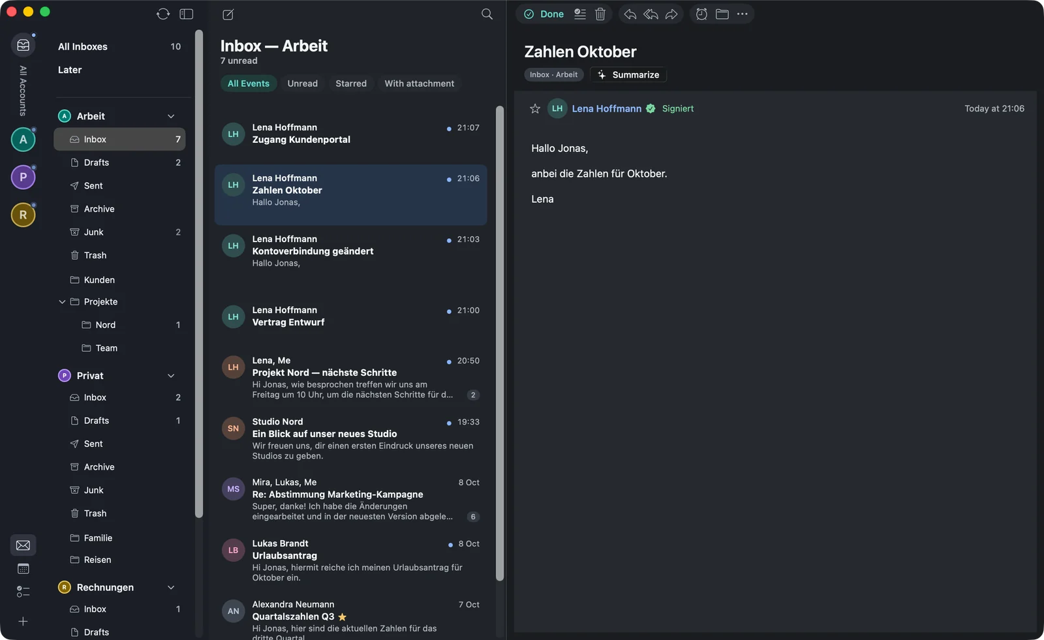The width and height of the screenshot is (1044, 640).
Task: Forward the message with the arrow icon
Action: pos(671,14)
